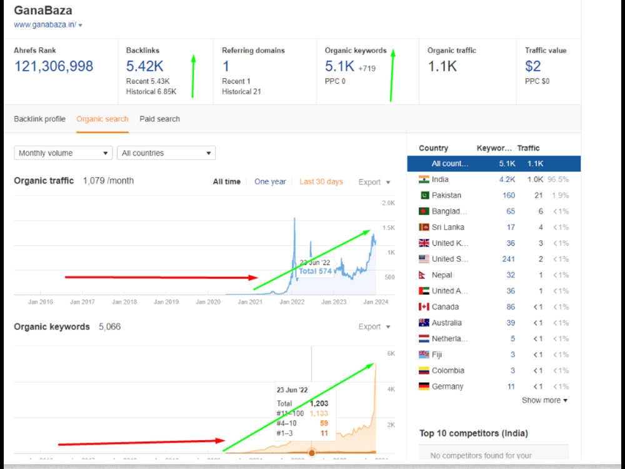Open the www.ganabaza.in URL dropdown arrow
This screenshot has width=625, height=469.
pos(81,25)
